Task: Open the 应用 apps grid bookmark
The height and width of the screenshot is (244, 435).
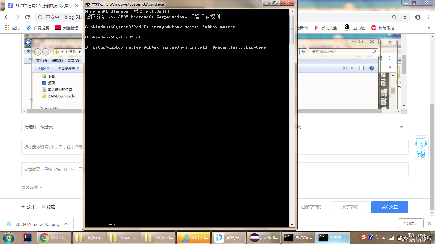Action: click(12, 28)
